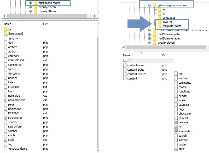Select the twentyfifteen folder

(47, 11)
